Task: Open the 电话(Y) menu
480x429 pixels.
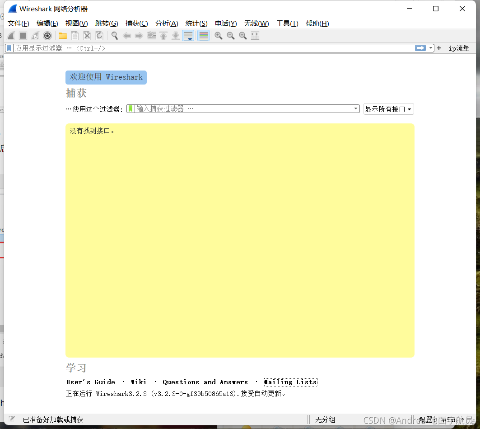Action: (226, 24)
